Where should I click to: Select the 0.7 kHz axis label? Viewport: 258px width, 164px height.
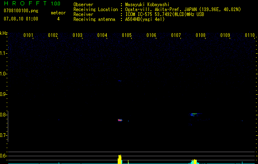coord(3,135)
